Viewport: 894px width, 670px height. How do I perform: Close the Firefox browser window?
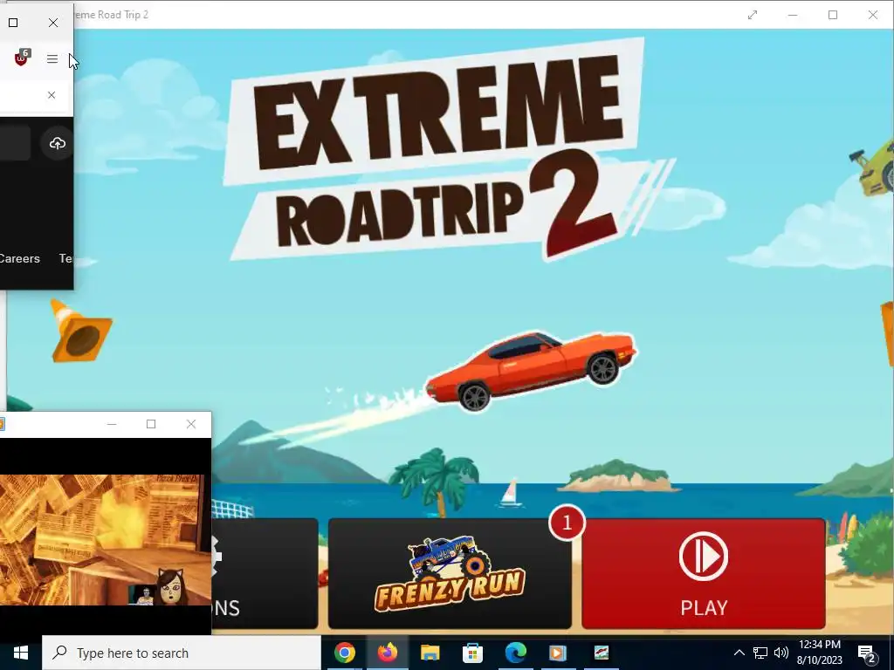[53, 23]
